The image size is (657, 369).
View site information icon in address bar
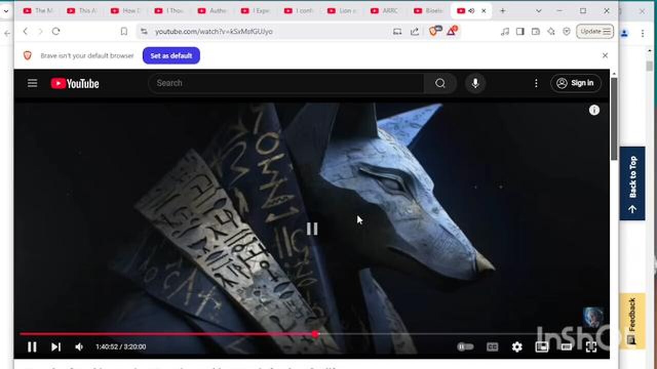(x=144, y=31)
